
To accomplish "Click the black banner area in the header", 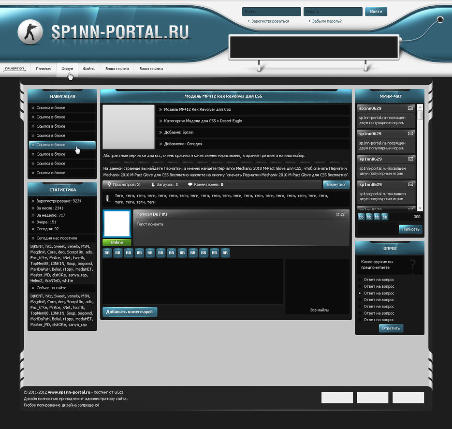I will click(x=314, y=47).
